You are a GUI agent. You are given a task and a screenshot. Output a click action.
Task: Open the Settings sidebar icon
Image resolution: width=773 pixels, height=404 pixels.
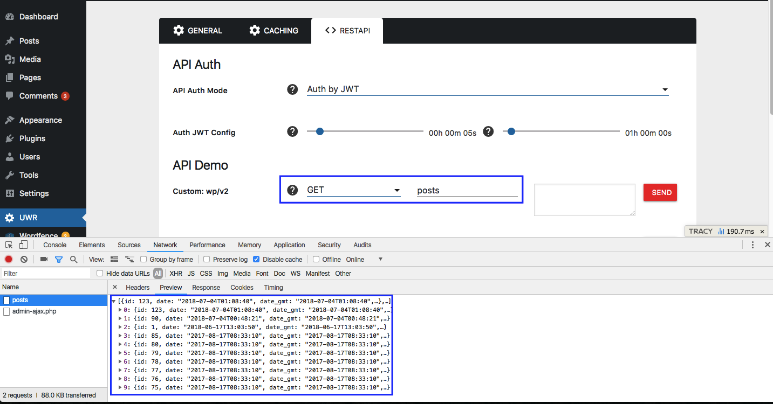10,193
